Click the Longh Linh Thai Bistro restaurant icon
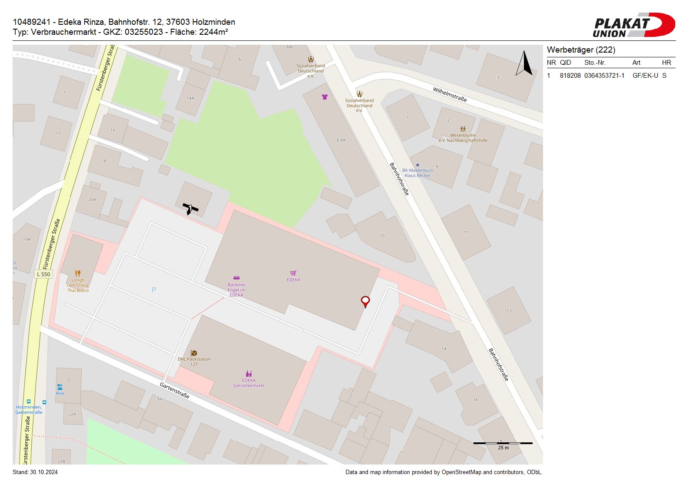This screenshot has width=690, height=488. (78, 273)
